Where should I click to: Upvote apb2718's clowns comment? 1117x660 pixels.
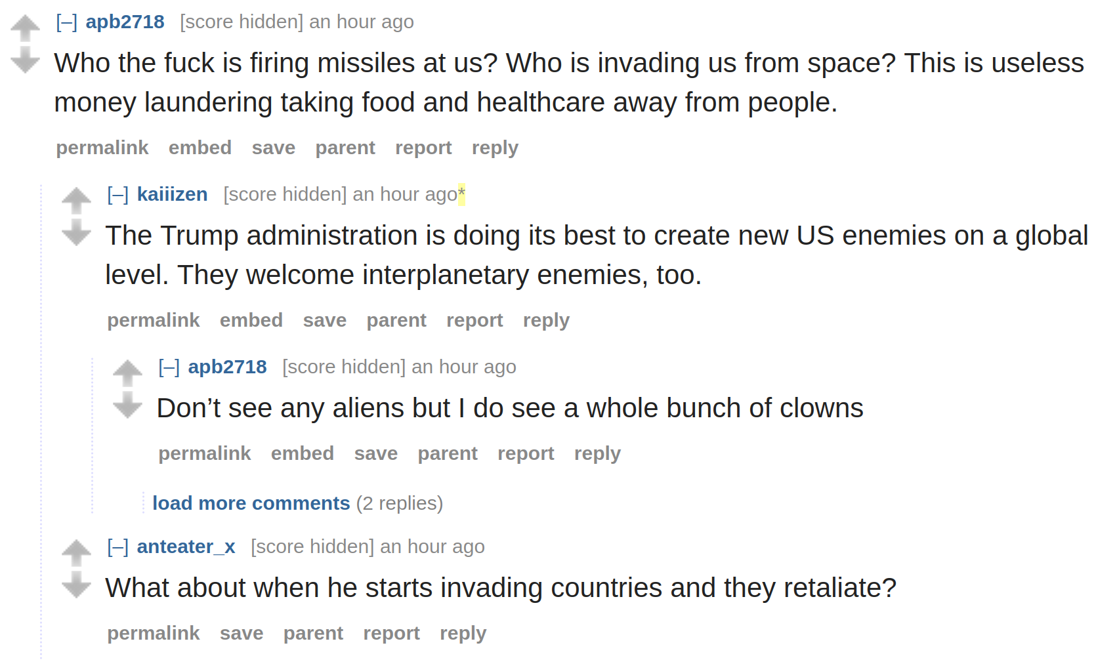click(x=127, y=373)
